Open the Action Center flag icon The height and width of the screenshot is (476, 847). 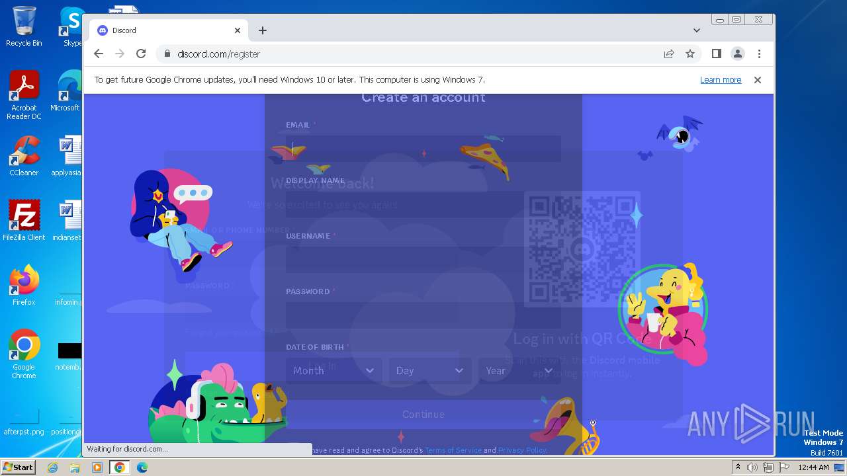[784, 467]
